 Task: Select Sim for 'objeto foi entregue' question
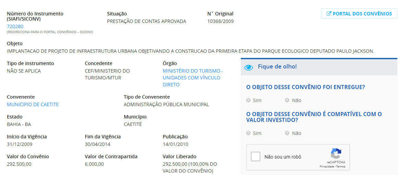pyautogui.click(x=248, y=100)
